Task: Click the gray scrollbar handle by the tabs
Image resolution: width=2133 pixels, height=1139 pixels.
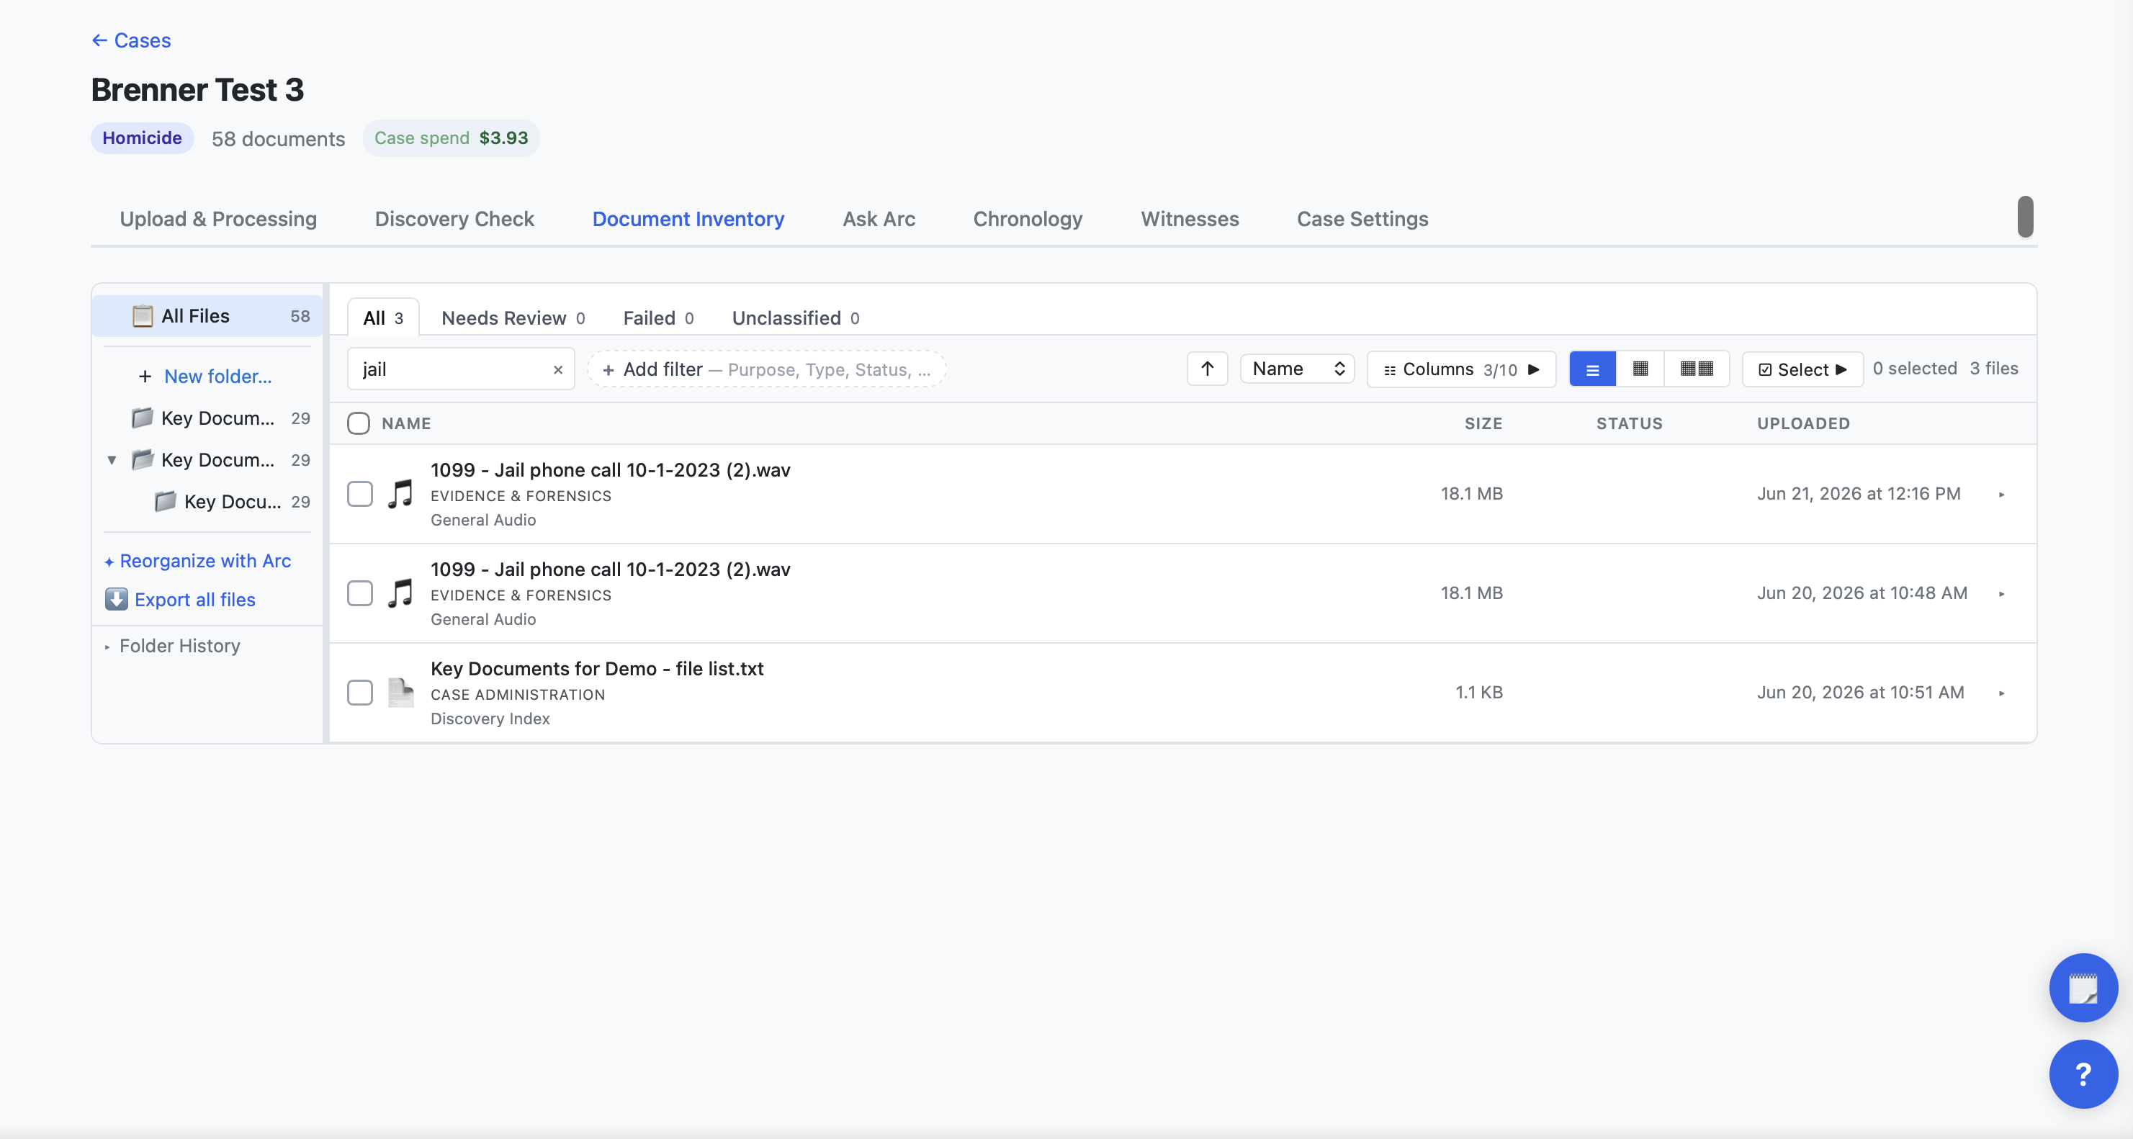Action: [x=2024, y=217]
